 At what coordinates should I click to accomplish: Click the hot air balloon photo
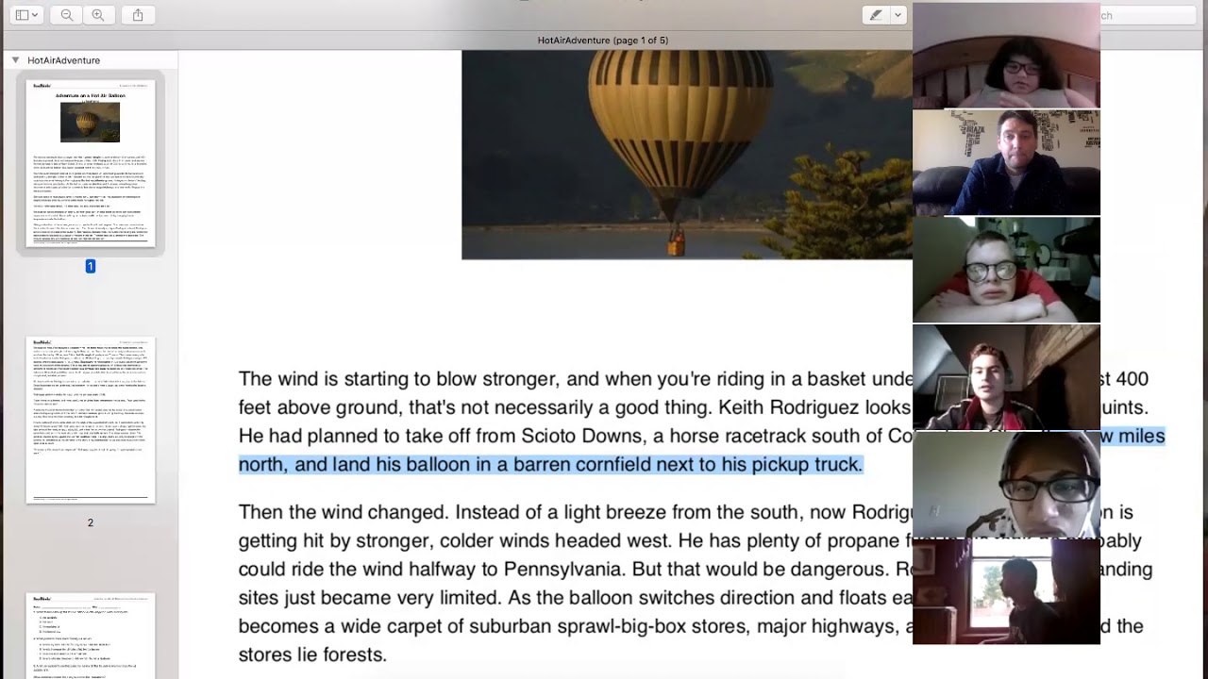click(687, 155)
